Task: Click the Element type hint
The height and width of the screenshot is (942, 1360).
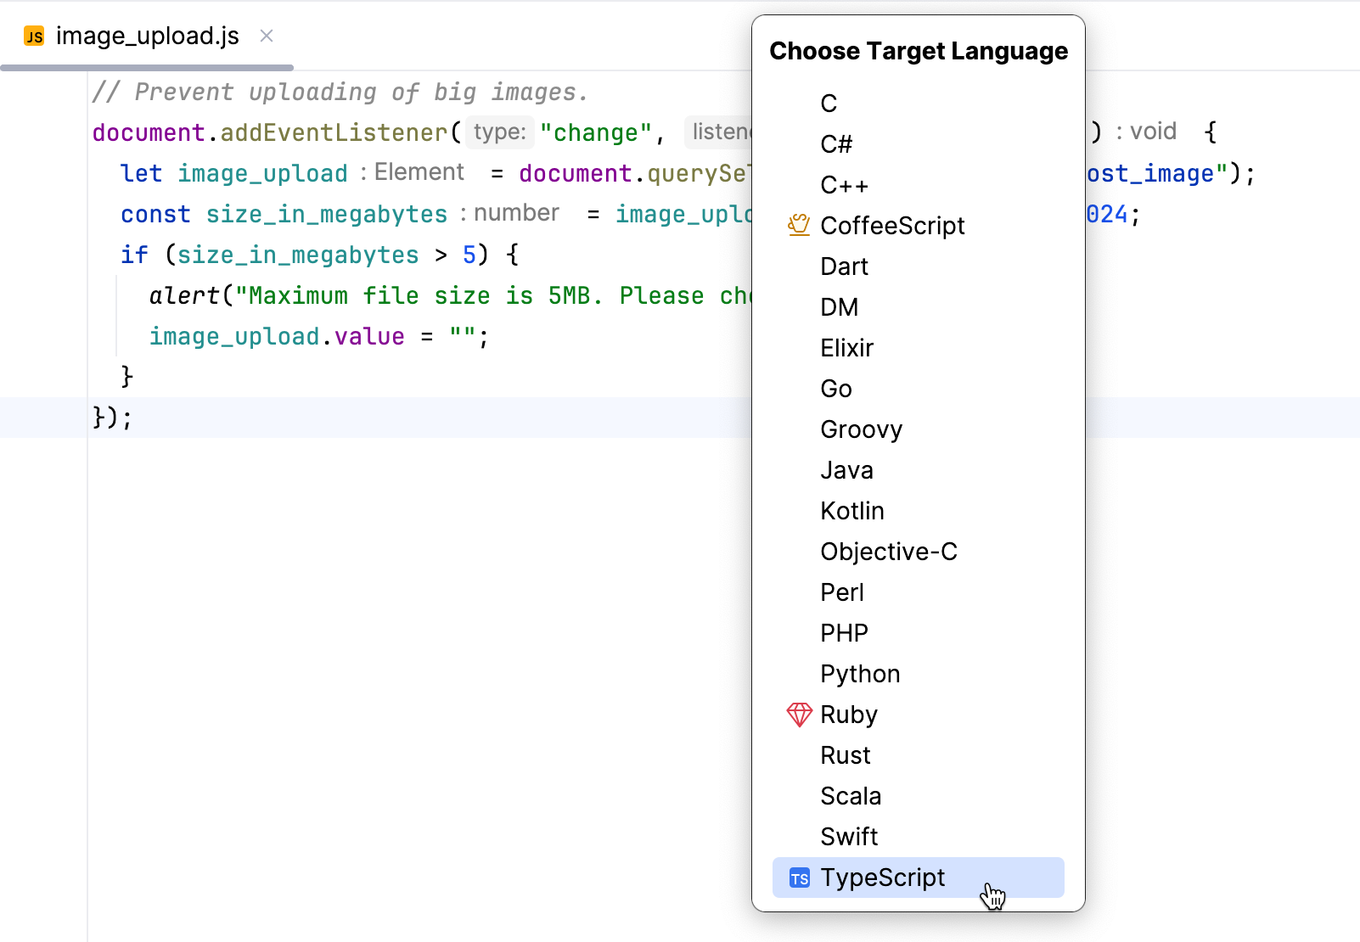Action: (x=412, y=172)
